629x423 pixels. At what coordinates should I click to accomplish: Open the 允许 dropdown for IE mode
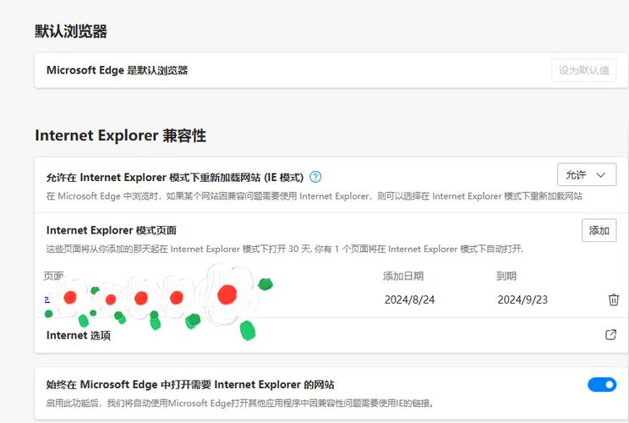click(587, 174)
